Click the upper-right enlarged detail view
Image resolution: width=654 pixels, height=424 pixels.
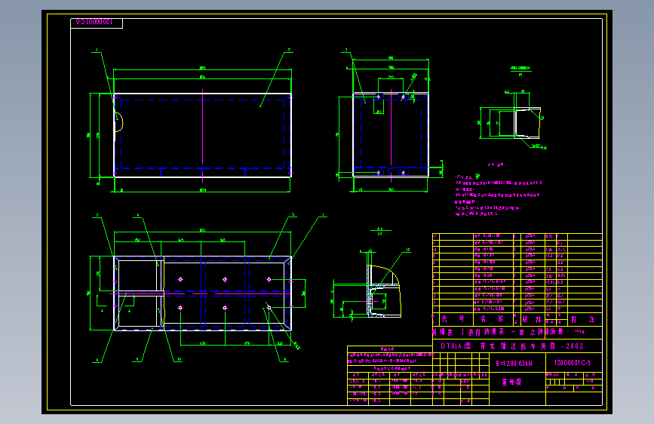(x=511, y=120)
